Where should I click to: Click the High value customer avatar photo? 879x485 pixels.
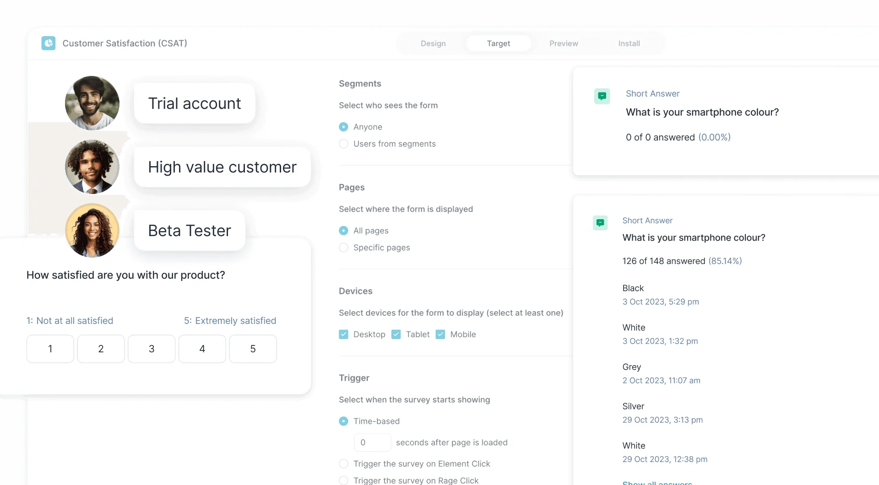(92, 167)
